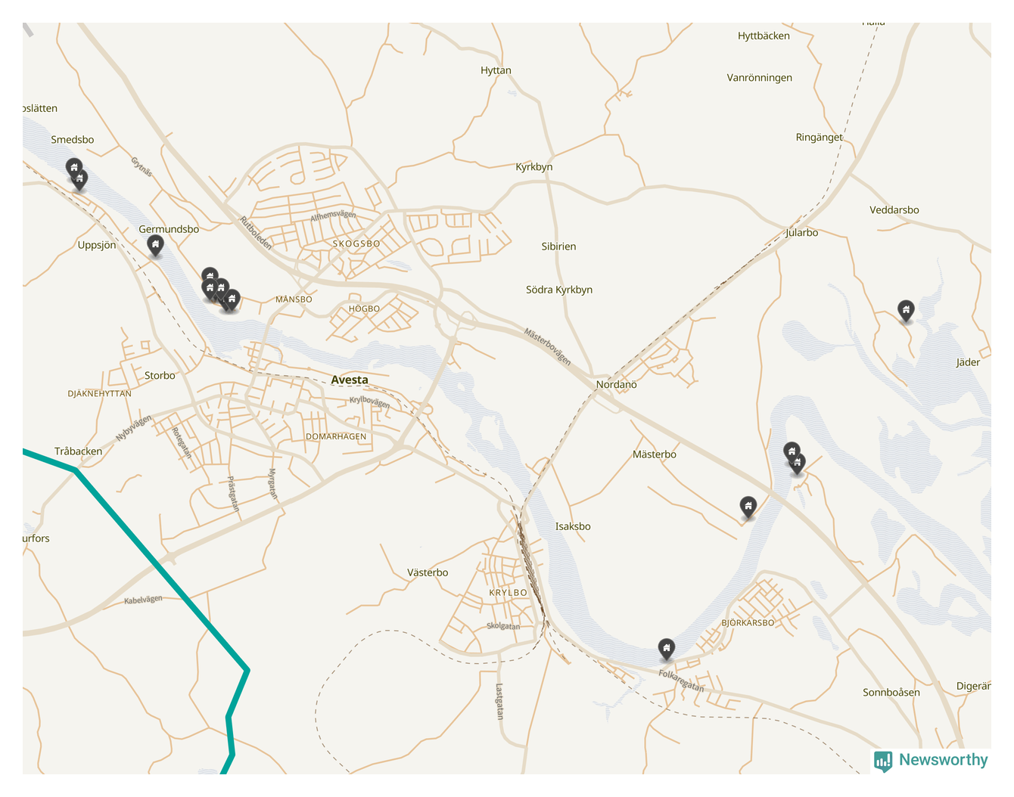This screenshot has width=1014, height=797.
Task: Select the topmost house marker near Smedsbo
Action: [x=73, y=168]
